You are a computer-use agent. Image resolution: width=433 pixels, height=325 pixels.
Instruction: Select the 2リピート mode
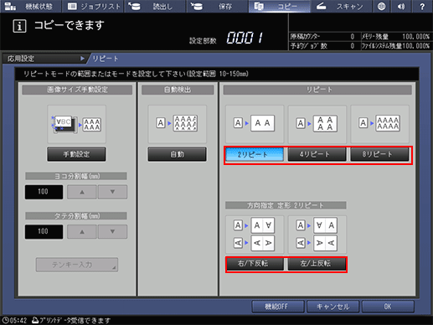(255, 154)
